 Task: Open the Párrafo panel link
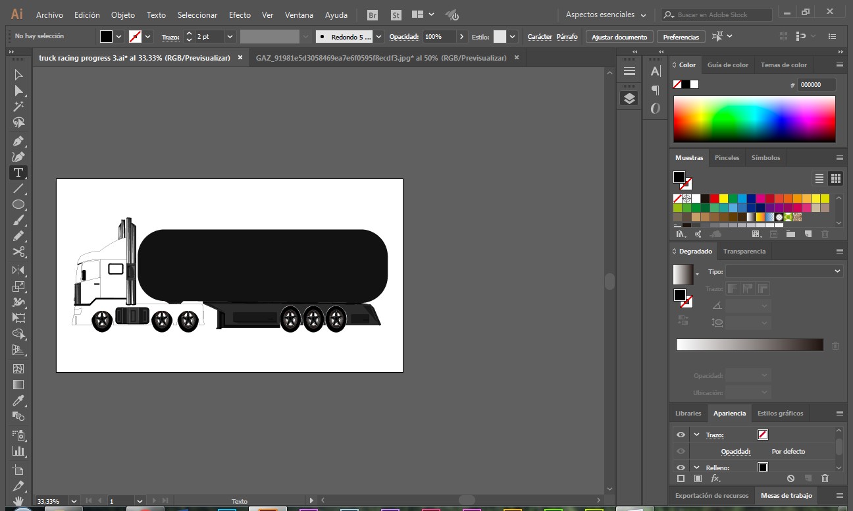567,37
